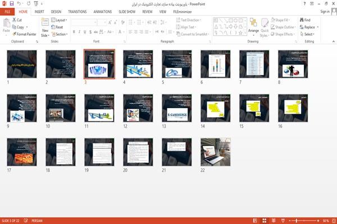
Task: Click Convert to SmartArt button
Action: (x=192, y=34)
